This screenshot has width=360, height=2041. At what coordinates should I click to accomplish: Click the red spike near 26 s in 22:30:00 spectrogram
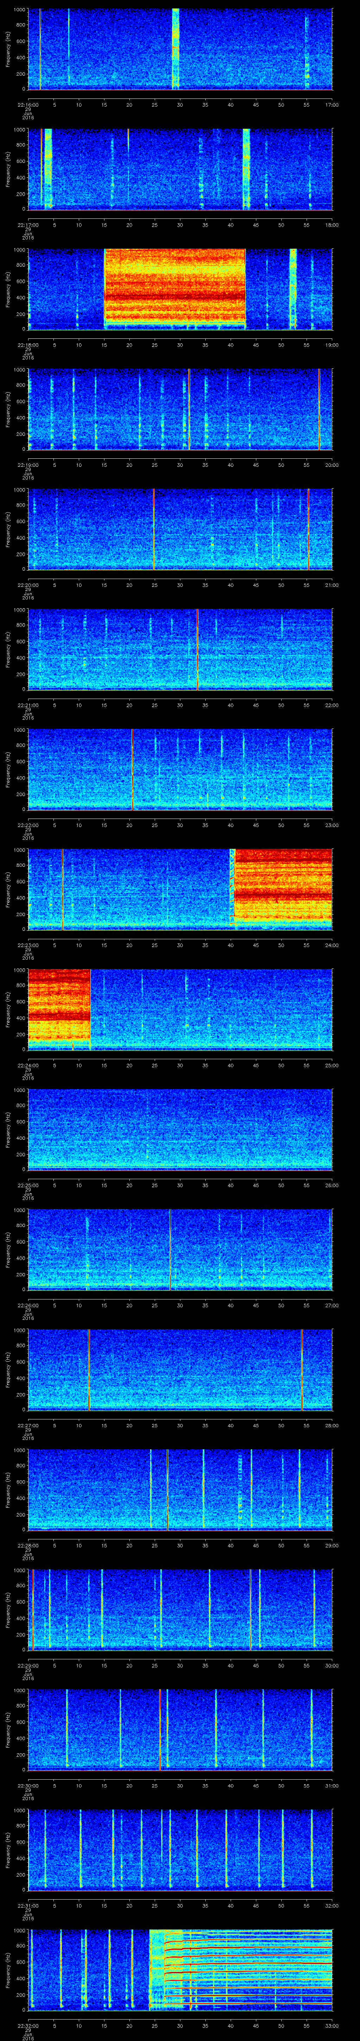(160, 1729)
